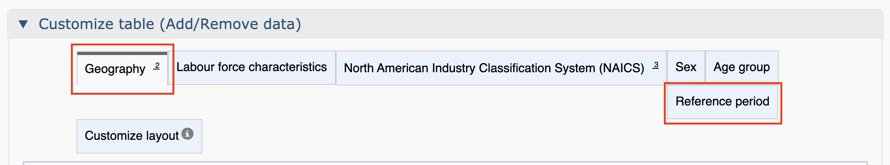Click the info icon beside Customize layout
Screen dimensions: 890x165
click(187, 134)
